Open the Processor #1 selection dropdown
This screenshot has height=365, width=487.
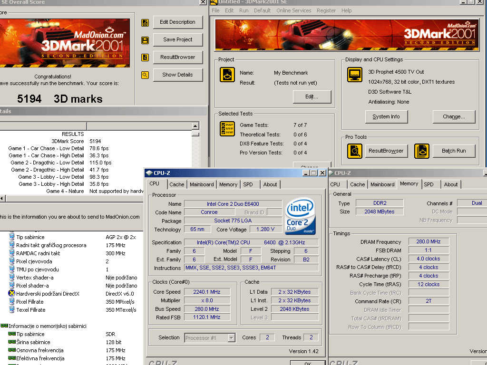[x=232, y=338]
